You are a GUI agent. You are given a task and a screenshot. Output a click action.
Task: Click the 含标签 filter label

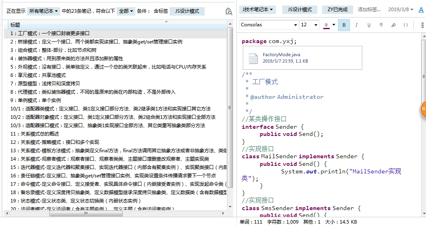(x=160, y=11)
